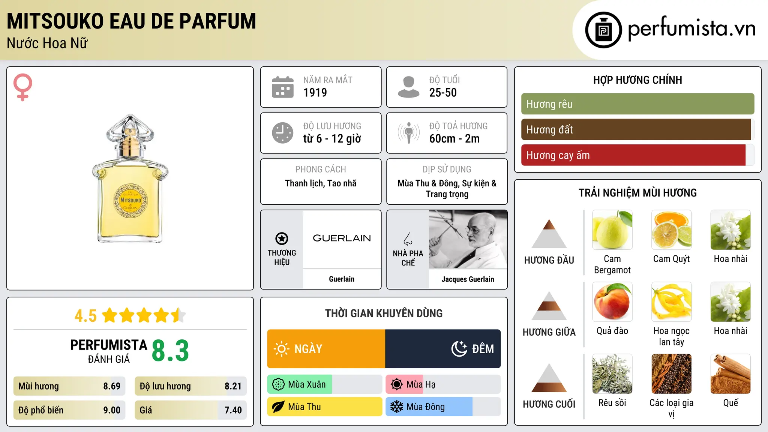Click the Perfumista score 8.3
The width and height of the screenshot is (768, 432).
tap(170, 351)
